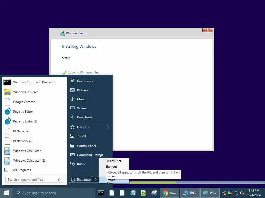Screen dimensions: 265x198
Task: Click the muted speaker tray icon
Action: tap(242, 193)
